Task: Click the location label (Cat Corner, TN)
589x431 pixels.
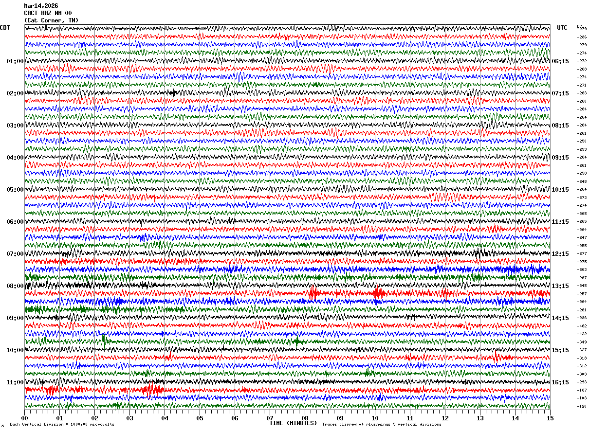Action: point(51,20)
